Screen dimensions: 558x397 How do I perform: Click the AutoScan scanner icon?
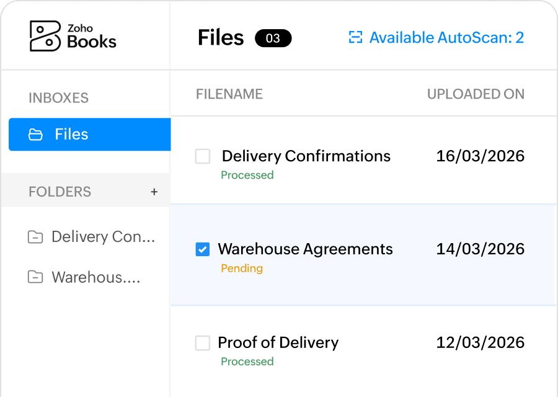point(355,37)
